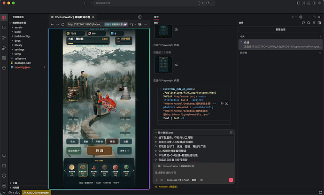This screenshot has width=324, height=195.
Task: Expand the Outline section in explorer
Action: [28, 183]
